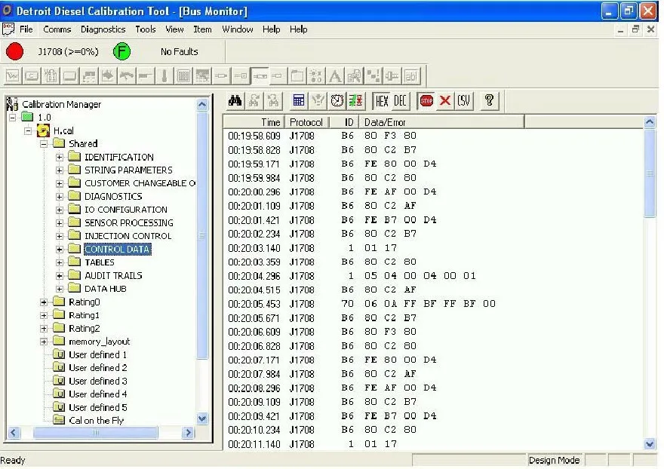664x469 pixels.
Task: Click the bus monitor vertical scrollbar thumb
Action: [650, 173]
